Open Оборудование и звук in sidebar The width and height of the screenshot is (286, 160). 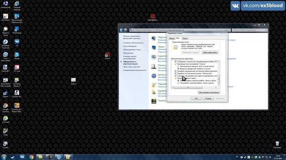coord(132,49)
